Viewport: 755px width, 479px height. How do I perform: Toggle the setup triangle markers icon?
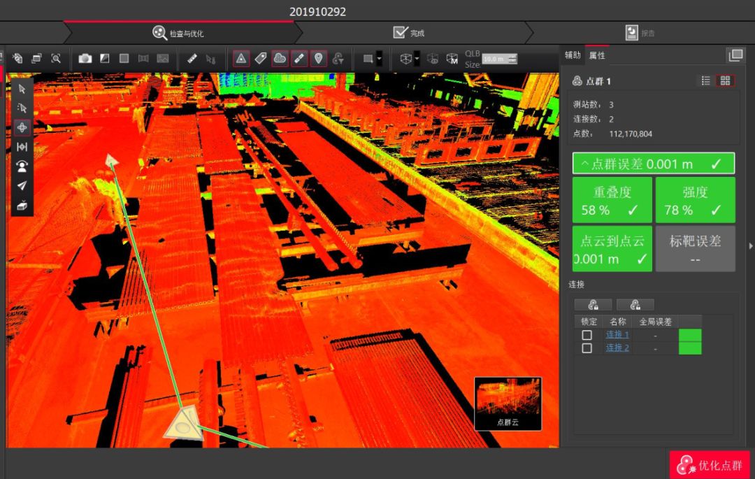coord(241,59)
